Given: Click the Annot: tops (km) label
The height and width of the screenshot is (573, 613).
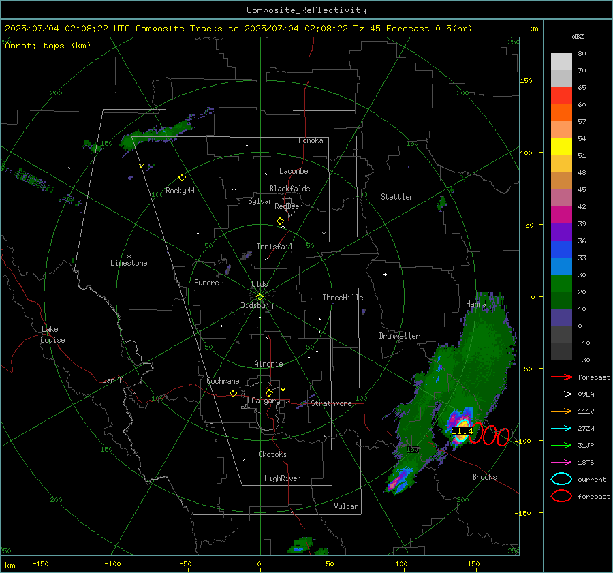Looking at the screenshot, I should [x=48, y=46].
